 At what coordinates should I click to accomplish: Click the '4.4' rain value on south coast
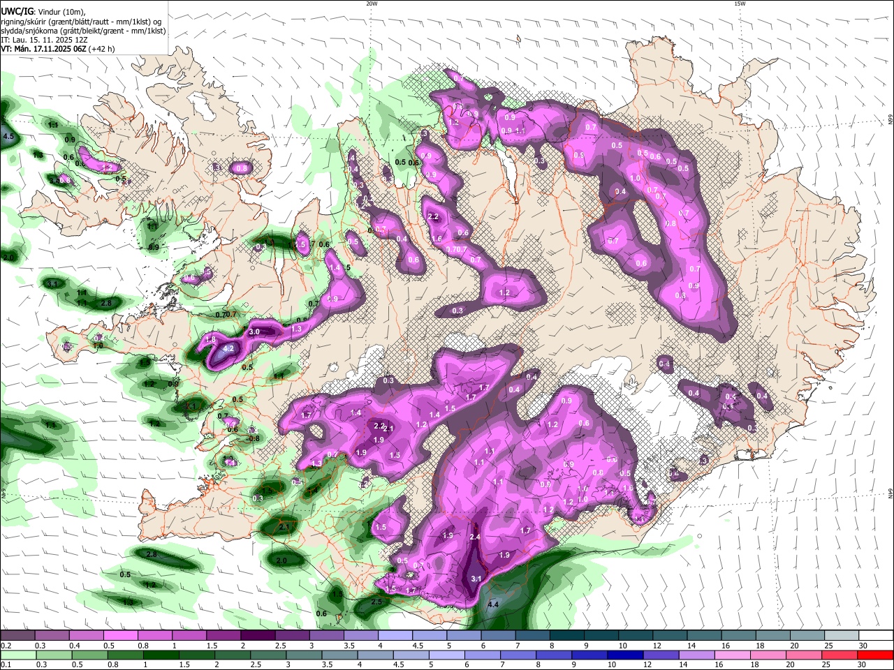click(493, 604)
